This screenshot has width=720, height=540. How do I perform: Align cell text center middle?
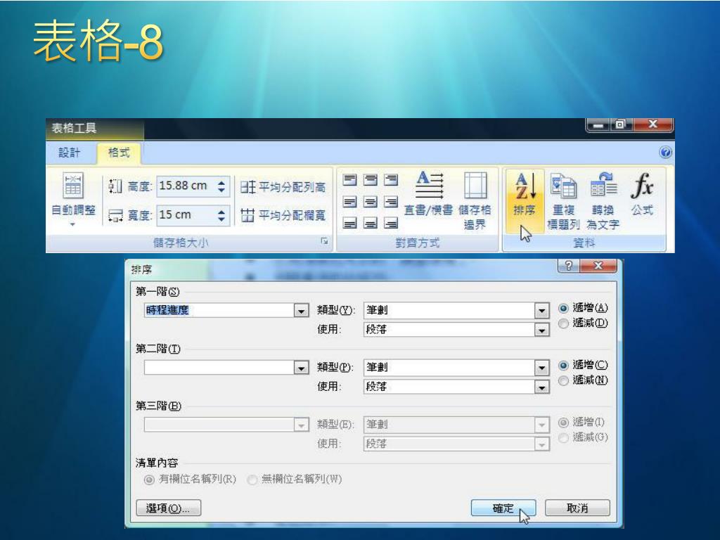point(370,202)
